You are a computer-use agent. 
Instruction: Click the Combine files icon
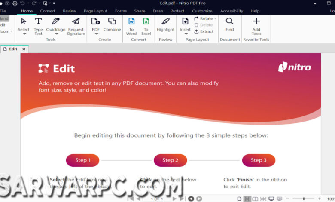point(112,21)
